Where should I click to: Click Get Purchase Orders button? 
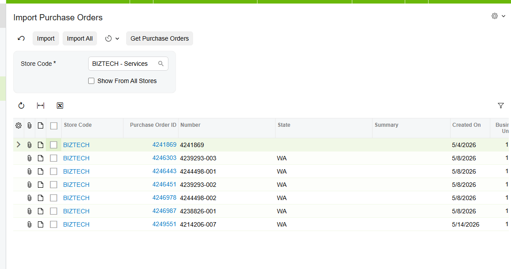160,38
